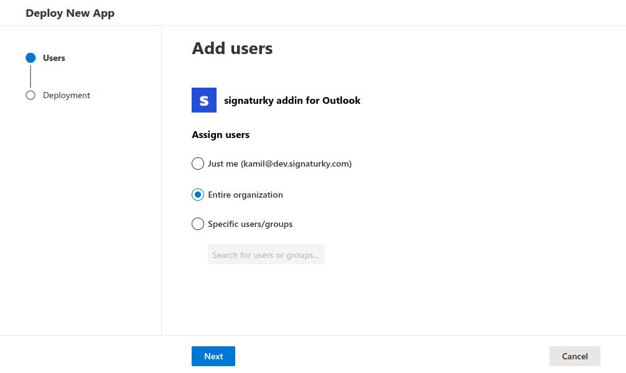The width and height of the screenshot is (626, 373).
Task: Go to the Deployment step
Action: (67, 95)
